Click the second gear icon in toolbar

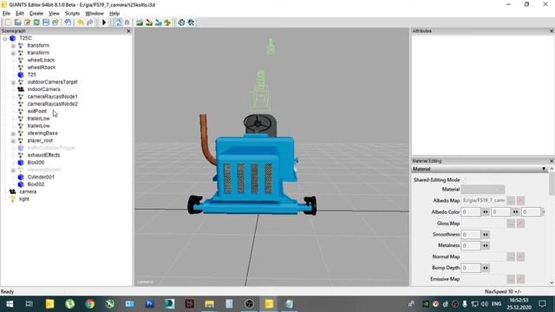pos(191,23)
